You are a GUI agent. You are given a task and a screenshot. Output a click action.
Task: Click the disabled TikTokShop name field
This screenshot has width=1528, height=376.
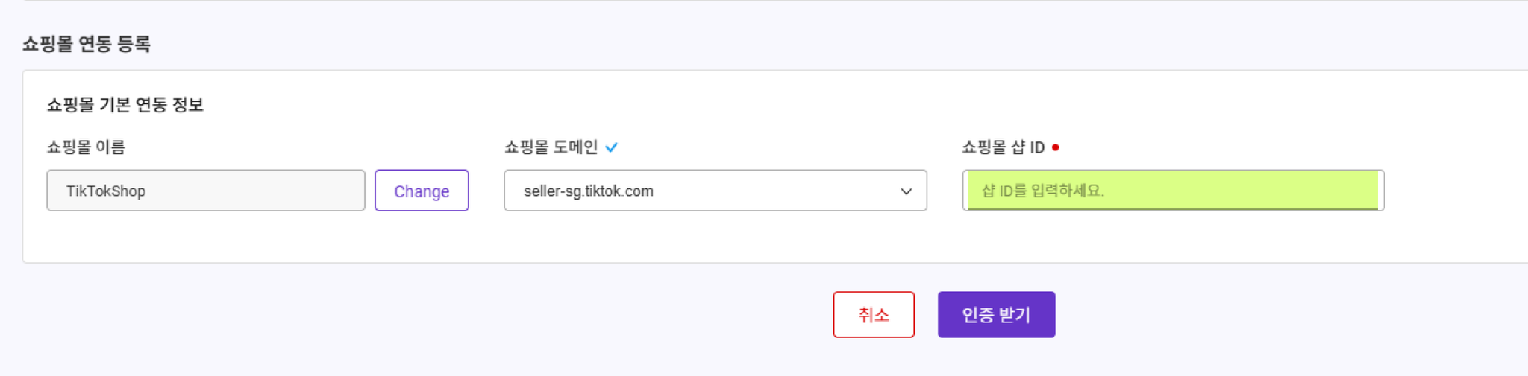[206, 191]
